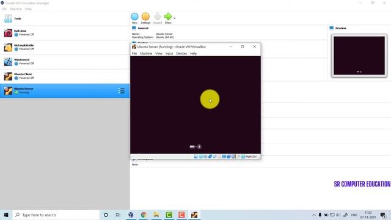Click the Ubuntu Server machine icon in list
The width and height of the screenshot is (391, 220).
pyautogui.click(x=8, y=91)
